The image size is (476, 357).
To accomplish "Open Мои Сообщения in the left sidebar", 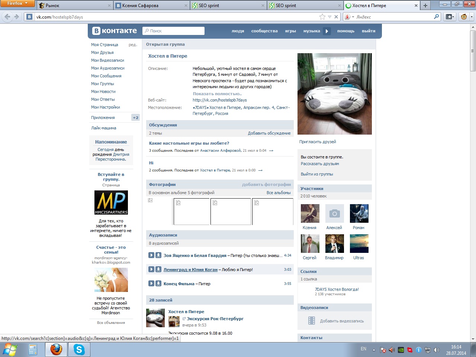I will [106, 76].
